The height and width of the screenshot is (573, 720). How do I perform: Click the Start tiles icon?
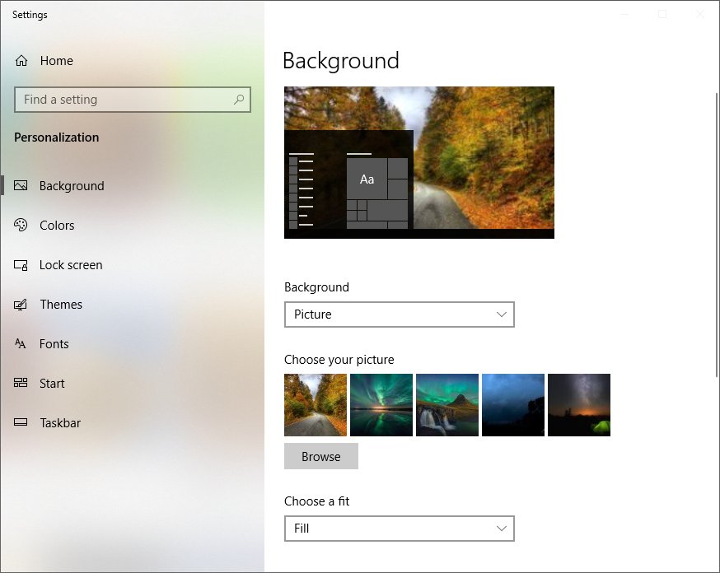pos(21,383)
